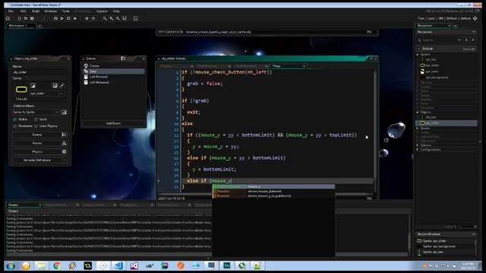Image resolution: width=486 pixels, height=273 pixels.
Task: Select the Output tab in bottom panel
Action: (x=24, y=205)
